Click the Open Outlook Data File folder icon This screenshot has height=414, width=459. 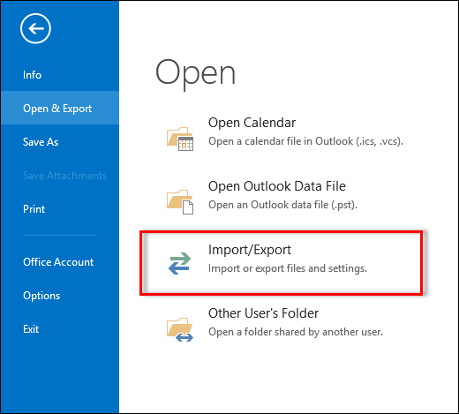180,202
